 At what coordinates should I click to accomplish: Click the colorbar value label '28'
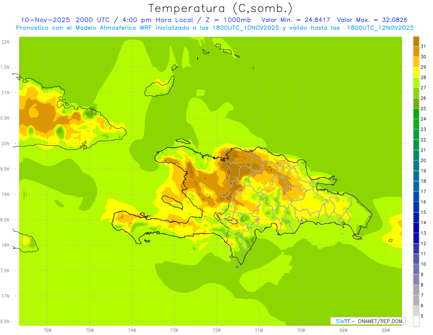point(424,77)
